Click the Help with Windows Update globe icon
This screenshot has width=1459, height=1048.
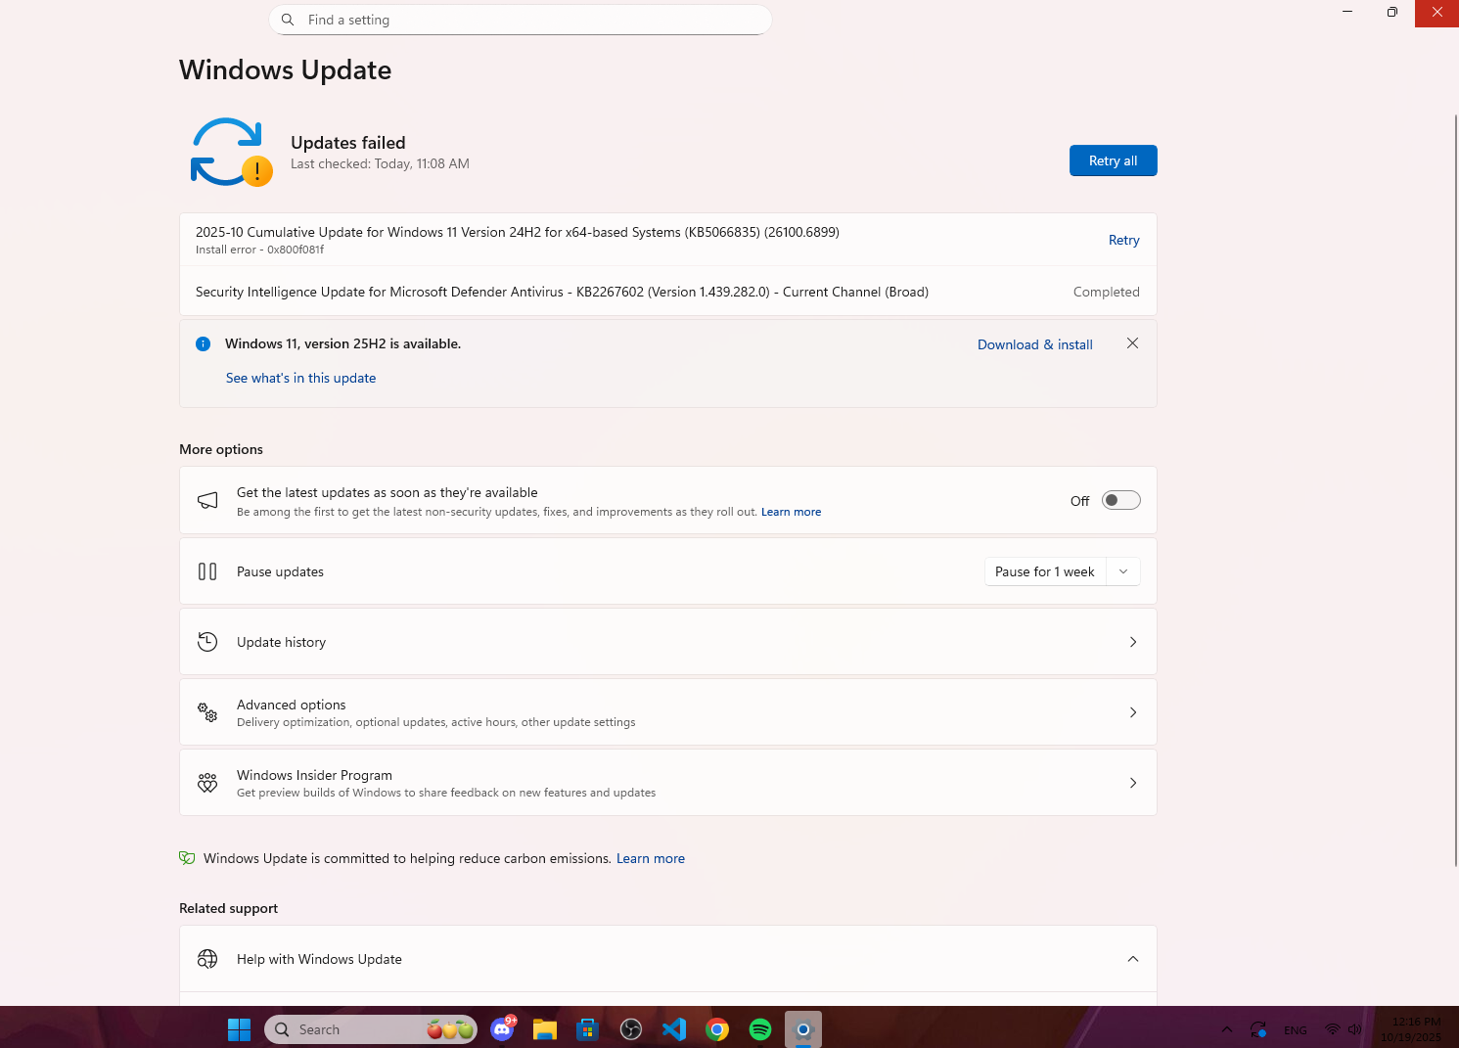tap(207, 959)
